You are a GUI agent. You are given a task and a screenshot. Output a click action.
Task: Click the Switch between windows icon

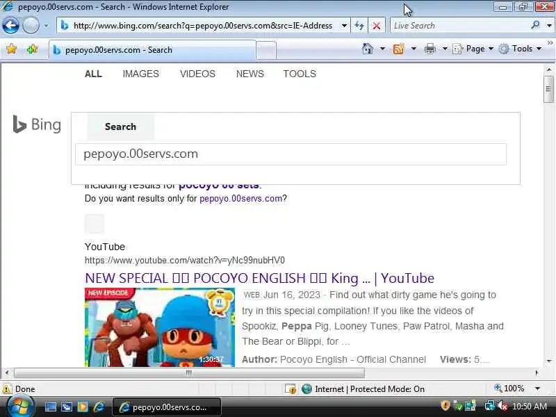(66, 407)
